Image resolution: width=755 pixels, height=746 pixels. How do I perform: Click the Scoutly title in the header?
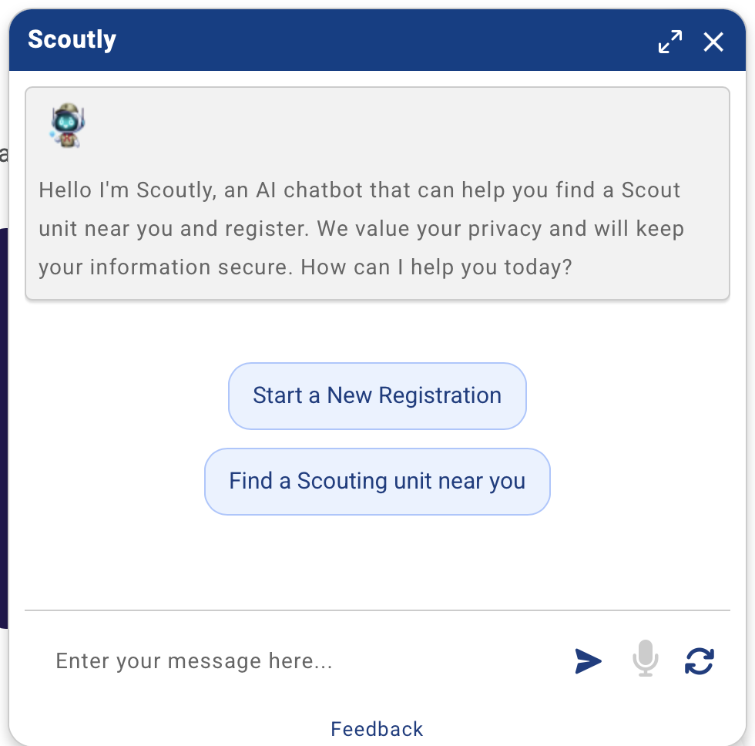[x=72, y=39]
